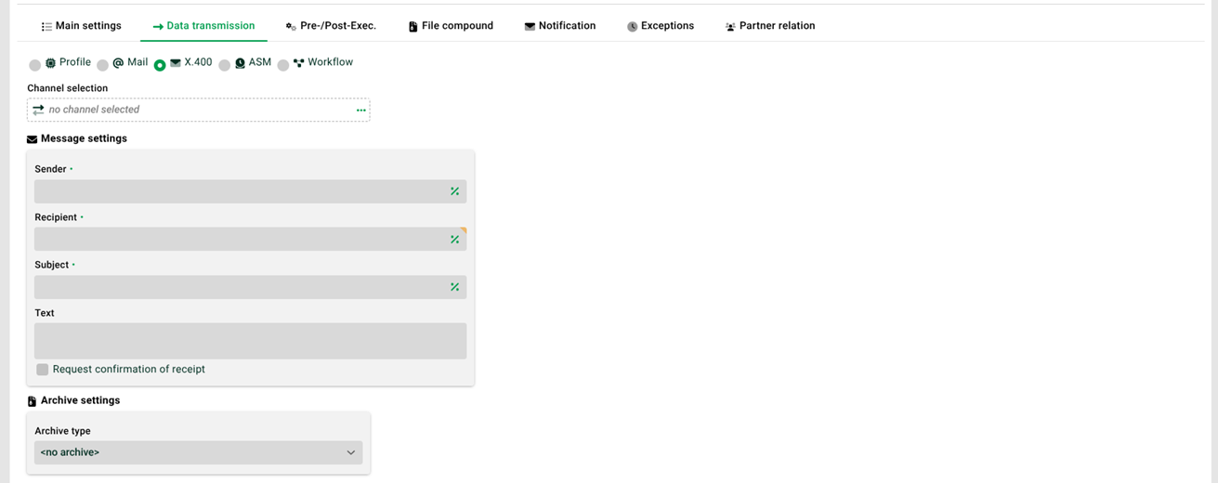Click the Text message area
The width and height of the screenshot is (1218, 483).
251,341
